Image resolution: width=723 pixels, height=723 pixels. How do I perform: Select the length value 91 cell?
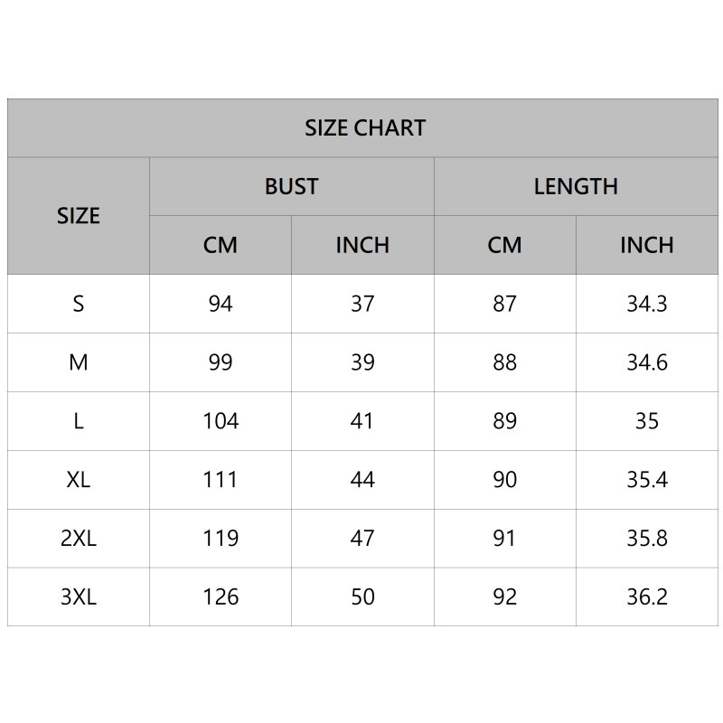coord(504,539)
